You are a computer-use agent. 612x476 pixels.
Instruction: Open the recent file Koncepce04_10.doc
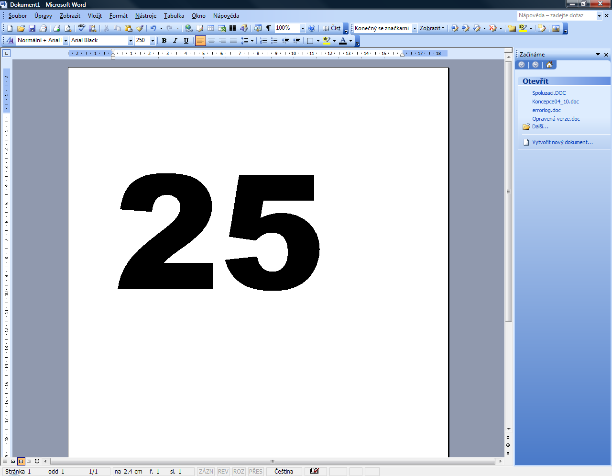click(556, 102)
